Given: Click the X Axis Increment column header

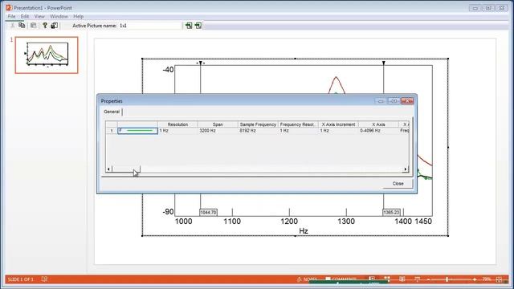Looking at the screenshot, I should pyautogui.click(x=338, y=124).
